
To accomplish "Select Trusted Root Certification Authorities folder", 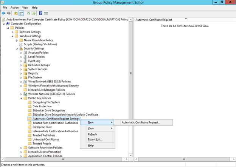I will pyautogui.click(x=55, y=123).
